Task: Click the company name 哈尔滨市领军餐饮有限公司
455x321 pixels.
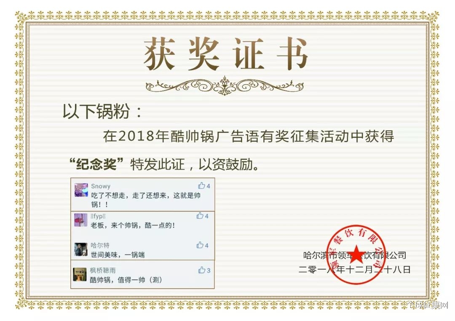Action: 355,255
